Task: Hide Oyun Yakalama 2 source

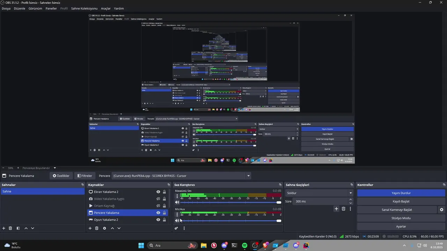Action: (158, 220)
